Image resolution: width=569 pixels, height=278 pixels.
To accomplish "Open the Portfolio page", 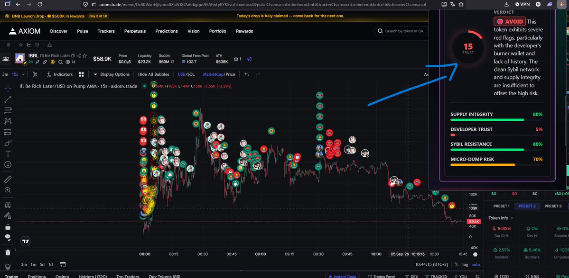I will tap(218, 31).
